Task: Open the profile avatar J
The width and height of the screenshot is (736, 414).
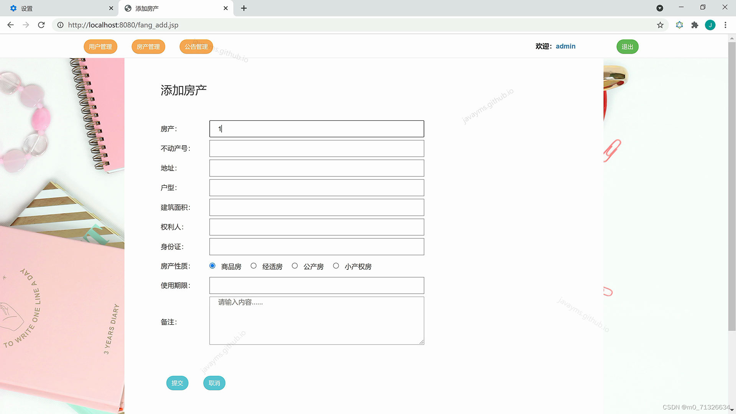Action: click(710, 25)
